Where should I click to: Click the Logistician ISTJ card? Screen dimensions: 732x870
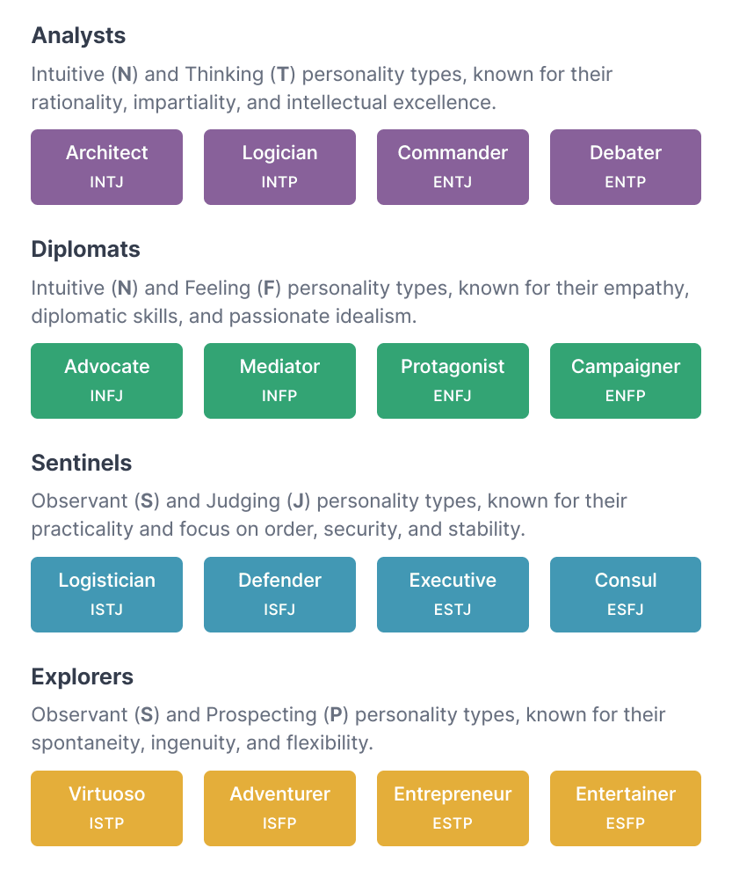(106, 594)
